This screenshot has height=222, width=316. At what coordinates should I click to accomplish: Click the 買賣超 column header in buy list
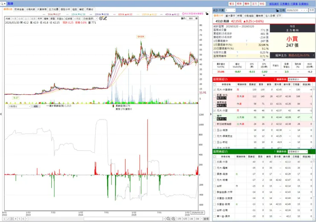[x=252, y=85]
